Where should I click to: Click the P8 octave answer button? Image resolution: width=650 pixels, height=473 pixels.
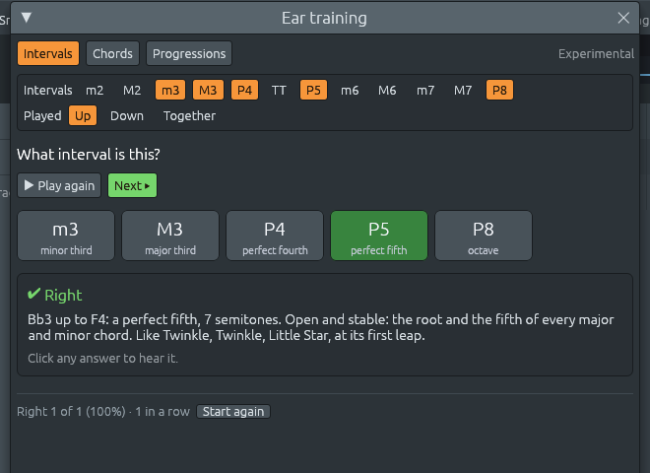(484, 236)
